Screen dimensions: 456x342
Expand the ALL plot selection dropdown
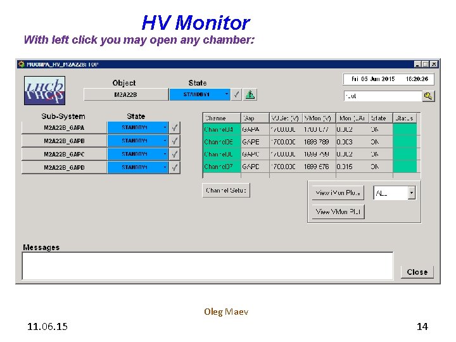pos(411,193)
